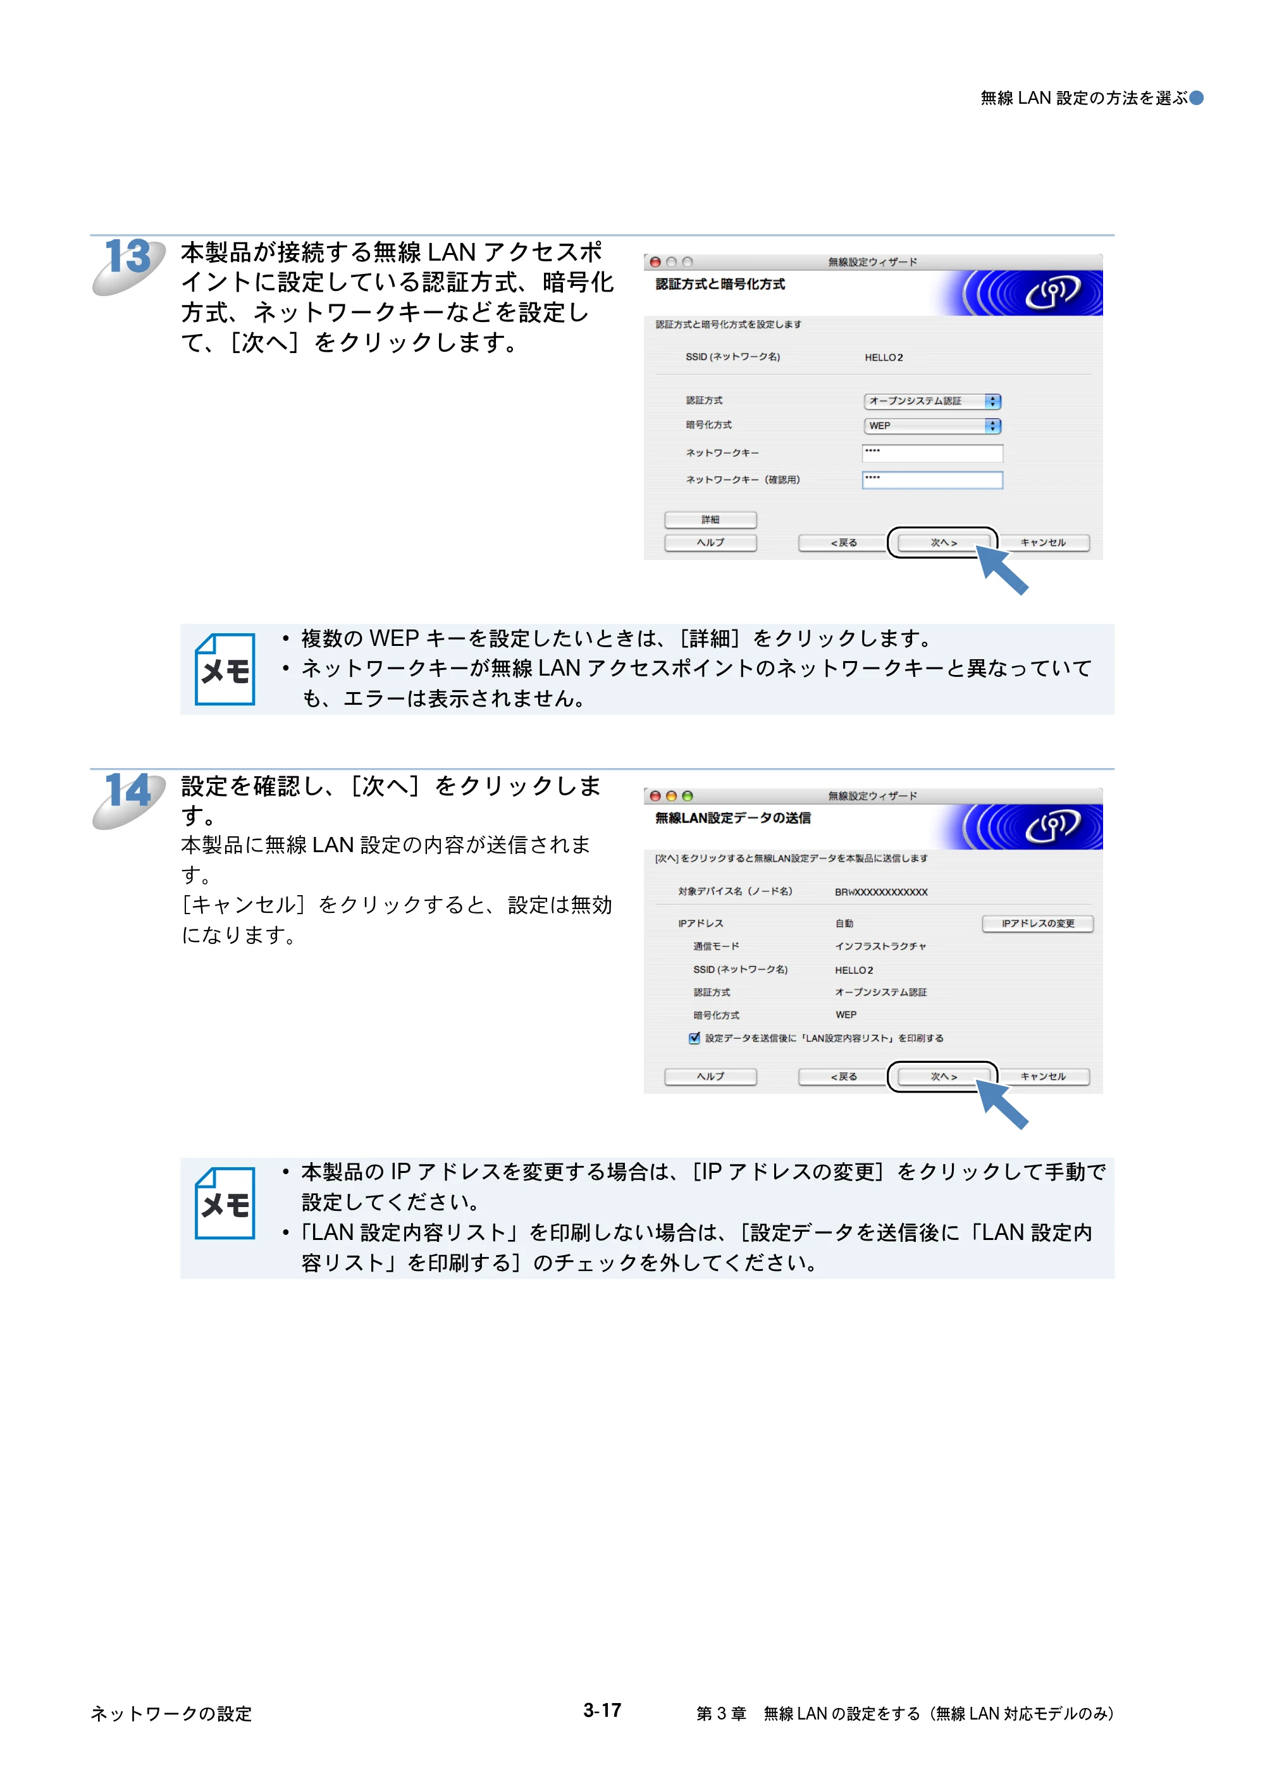Minimize the 無線LAN設定データの送信 window (yellow button)
The width and height of the screenshot is (1265, 1791).
point(672,796)
